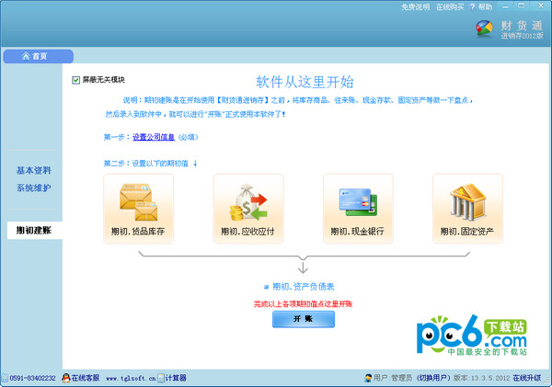
Task: Click the help question mark icon
Action: pyautogui.click(x=473, y=6)
